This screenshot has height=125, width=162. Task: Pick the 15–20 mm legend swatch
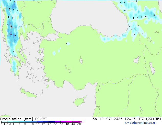(x=40, y=122)
